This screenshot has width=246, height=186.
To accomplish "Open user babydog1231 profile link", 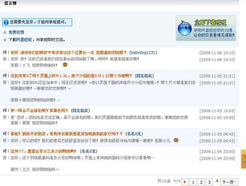I will coord(143,52).
